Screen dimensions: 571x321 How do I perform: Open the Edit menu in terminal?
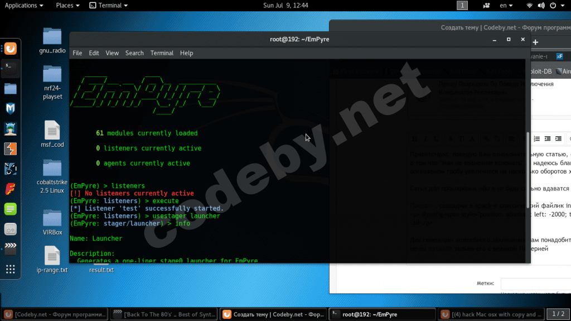tap(94, 53)
